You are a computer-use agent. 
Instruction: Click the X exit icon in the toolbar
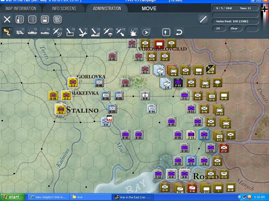point(7,19)
